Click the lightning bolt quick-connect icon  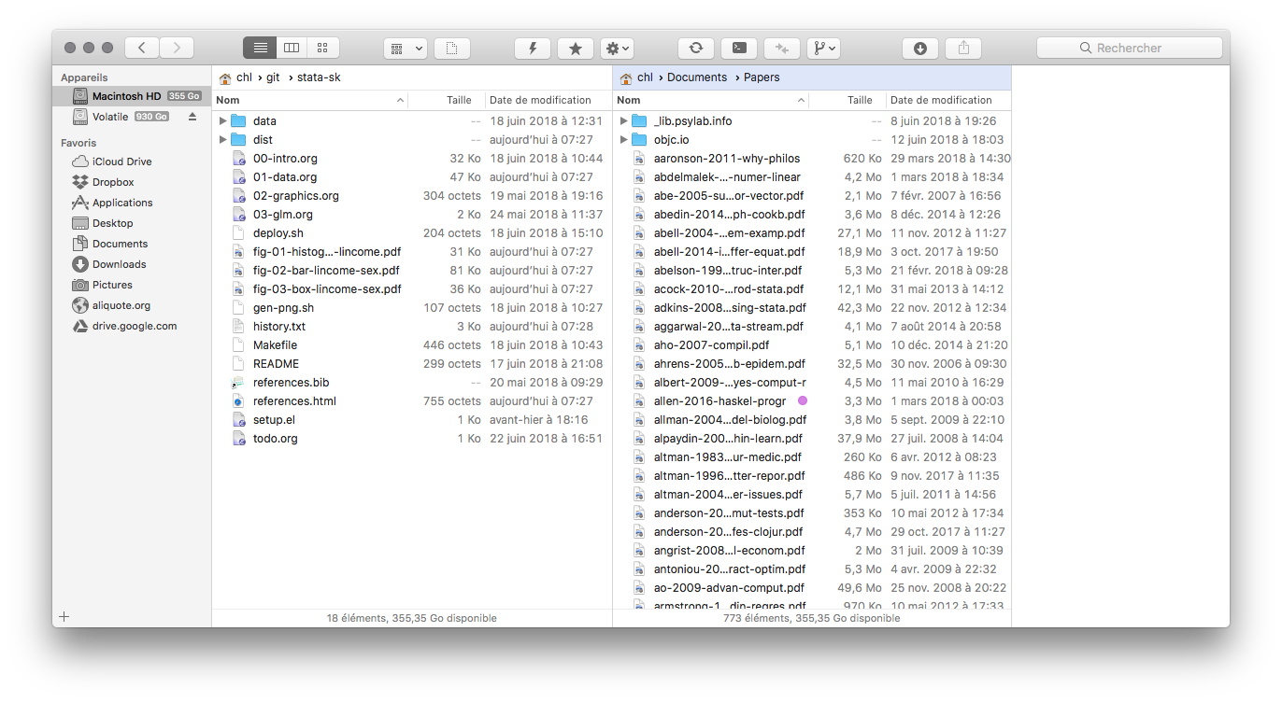point(533,48)
